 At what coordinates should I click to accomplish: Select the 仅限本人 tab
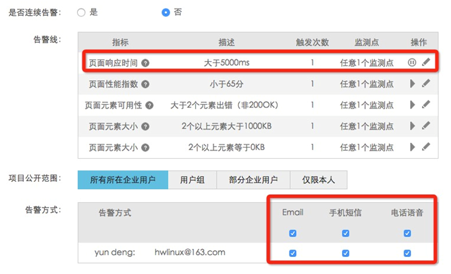click(319, 179)
